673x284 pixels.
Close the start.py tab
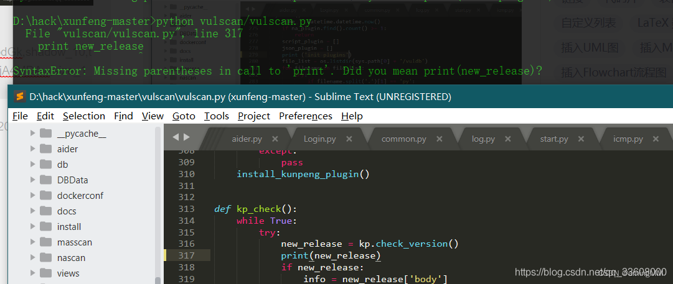click(x=581, y=139)
